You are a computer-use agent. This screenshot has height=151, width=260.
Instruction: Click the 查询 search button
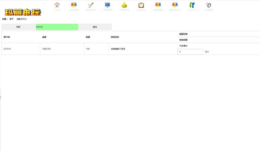click(95, 27)
